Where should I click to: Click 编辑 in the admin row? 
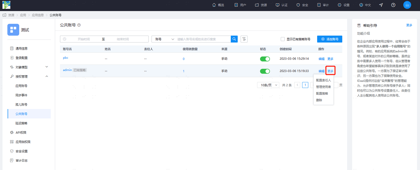click(x=321, y=71)
